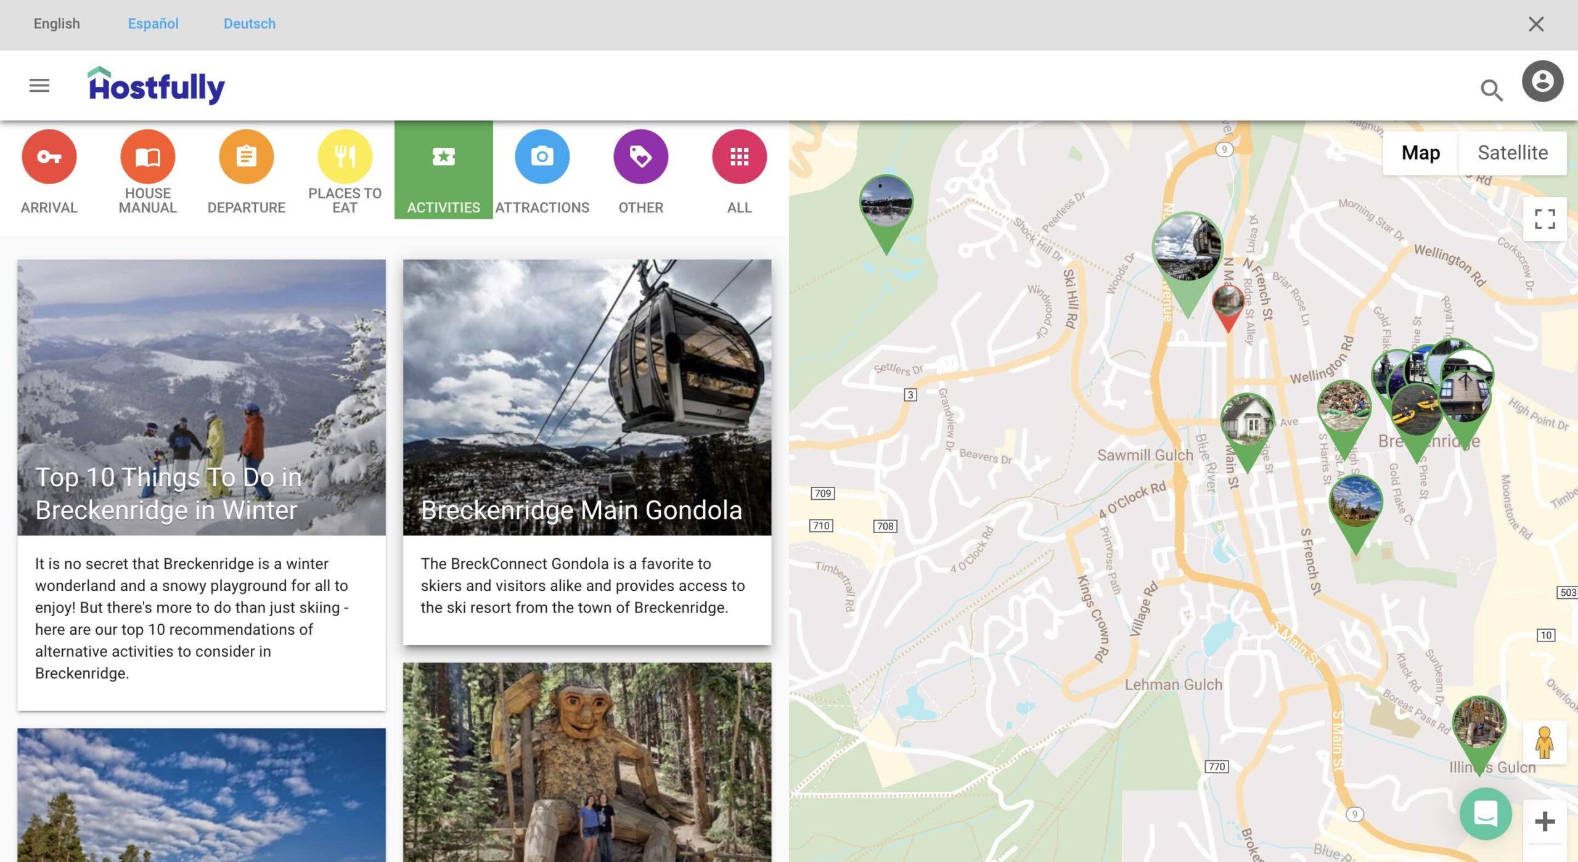Open the blue sky card image
1578x862 pixels.
pyautogui.click(x=202, y=795)
